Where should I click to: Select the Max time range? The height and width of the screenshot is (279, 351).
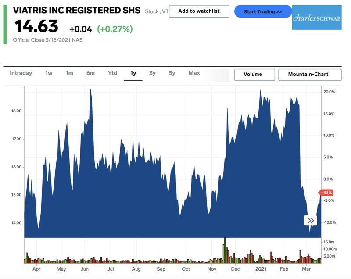194,73
